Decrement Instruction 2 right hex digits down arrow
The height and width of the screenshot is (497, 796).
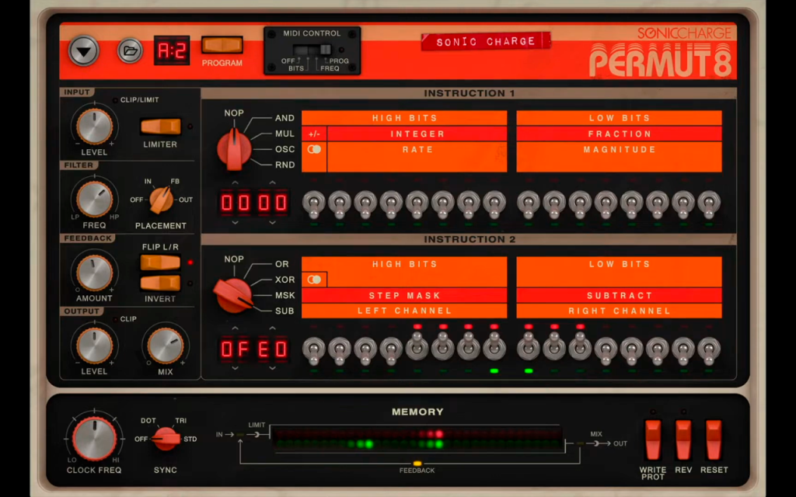pyautogui.click(x=273, y=368)
